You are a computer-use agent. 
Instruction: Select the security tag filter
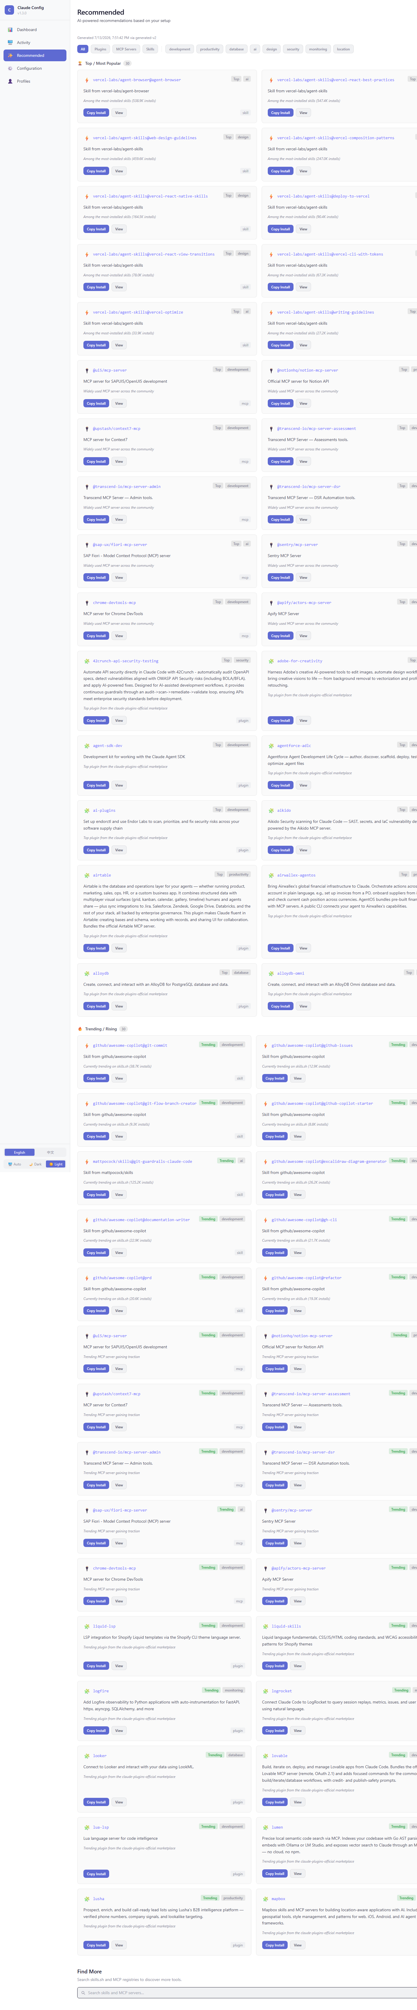tap(293, 49)
